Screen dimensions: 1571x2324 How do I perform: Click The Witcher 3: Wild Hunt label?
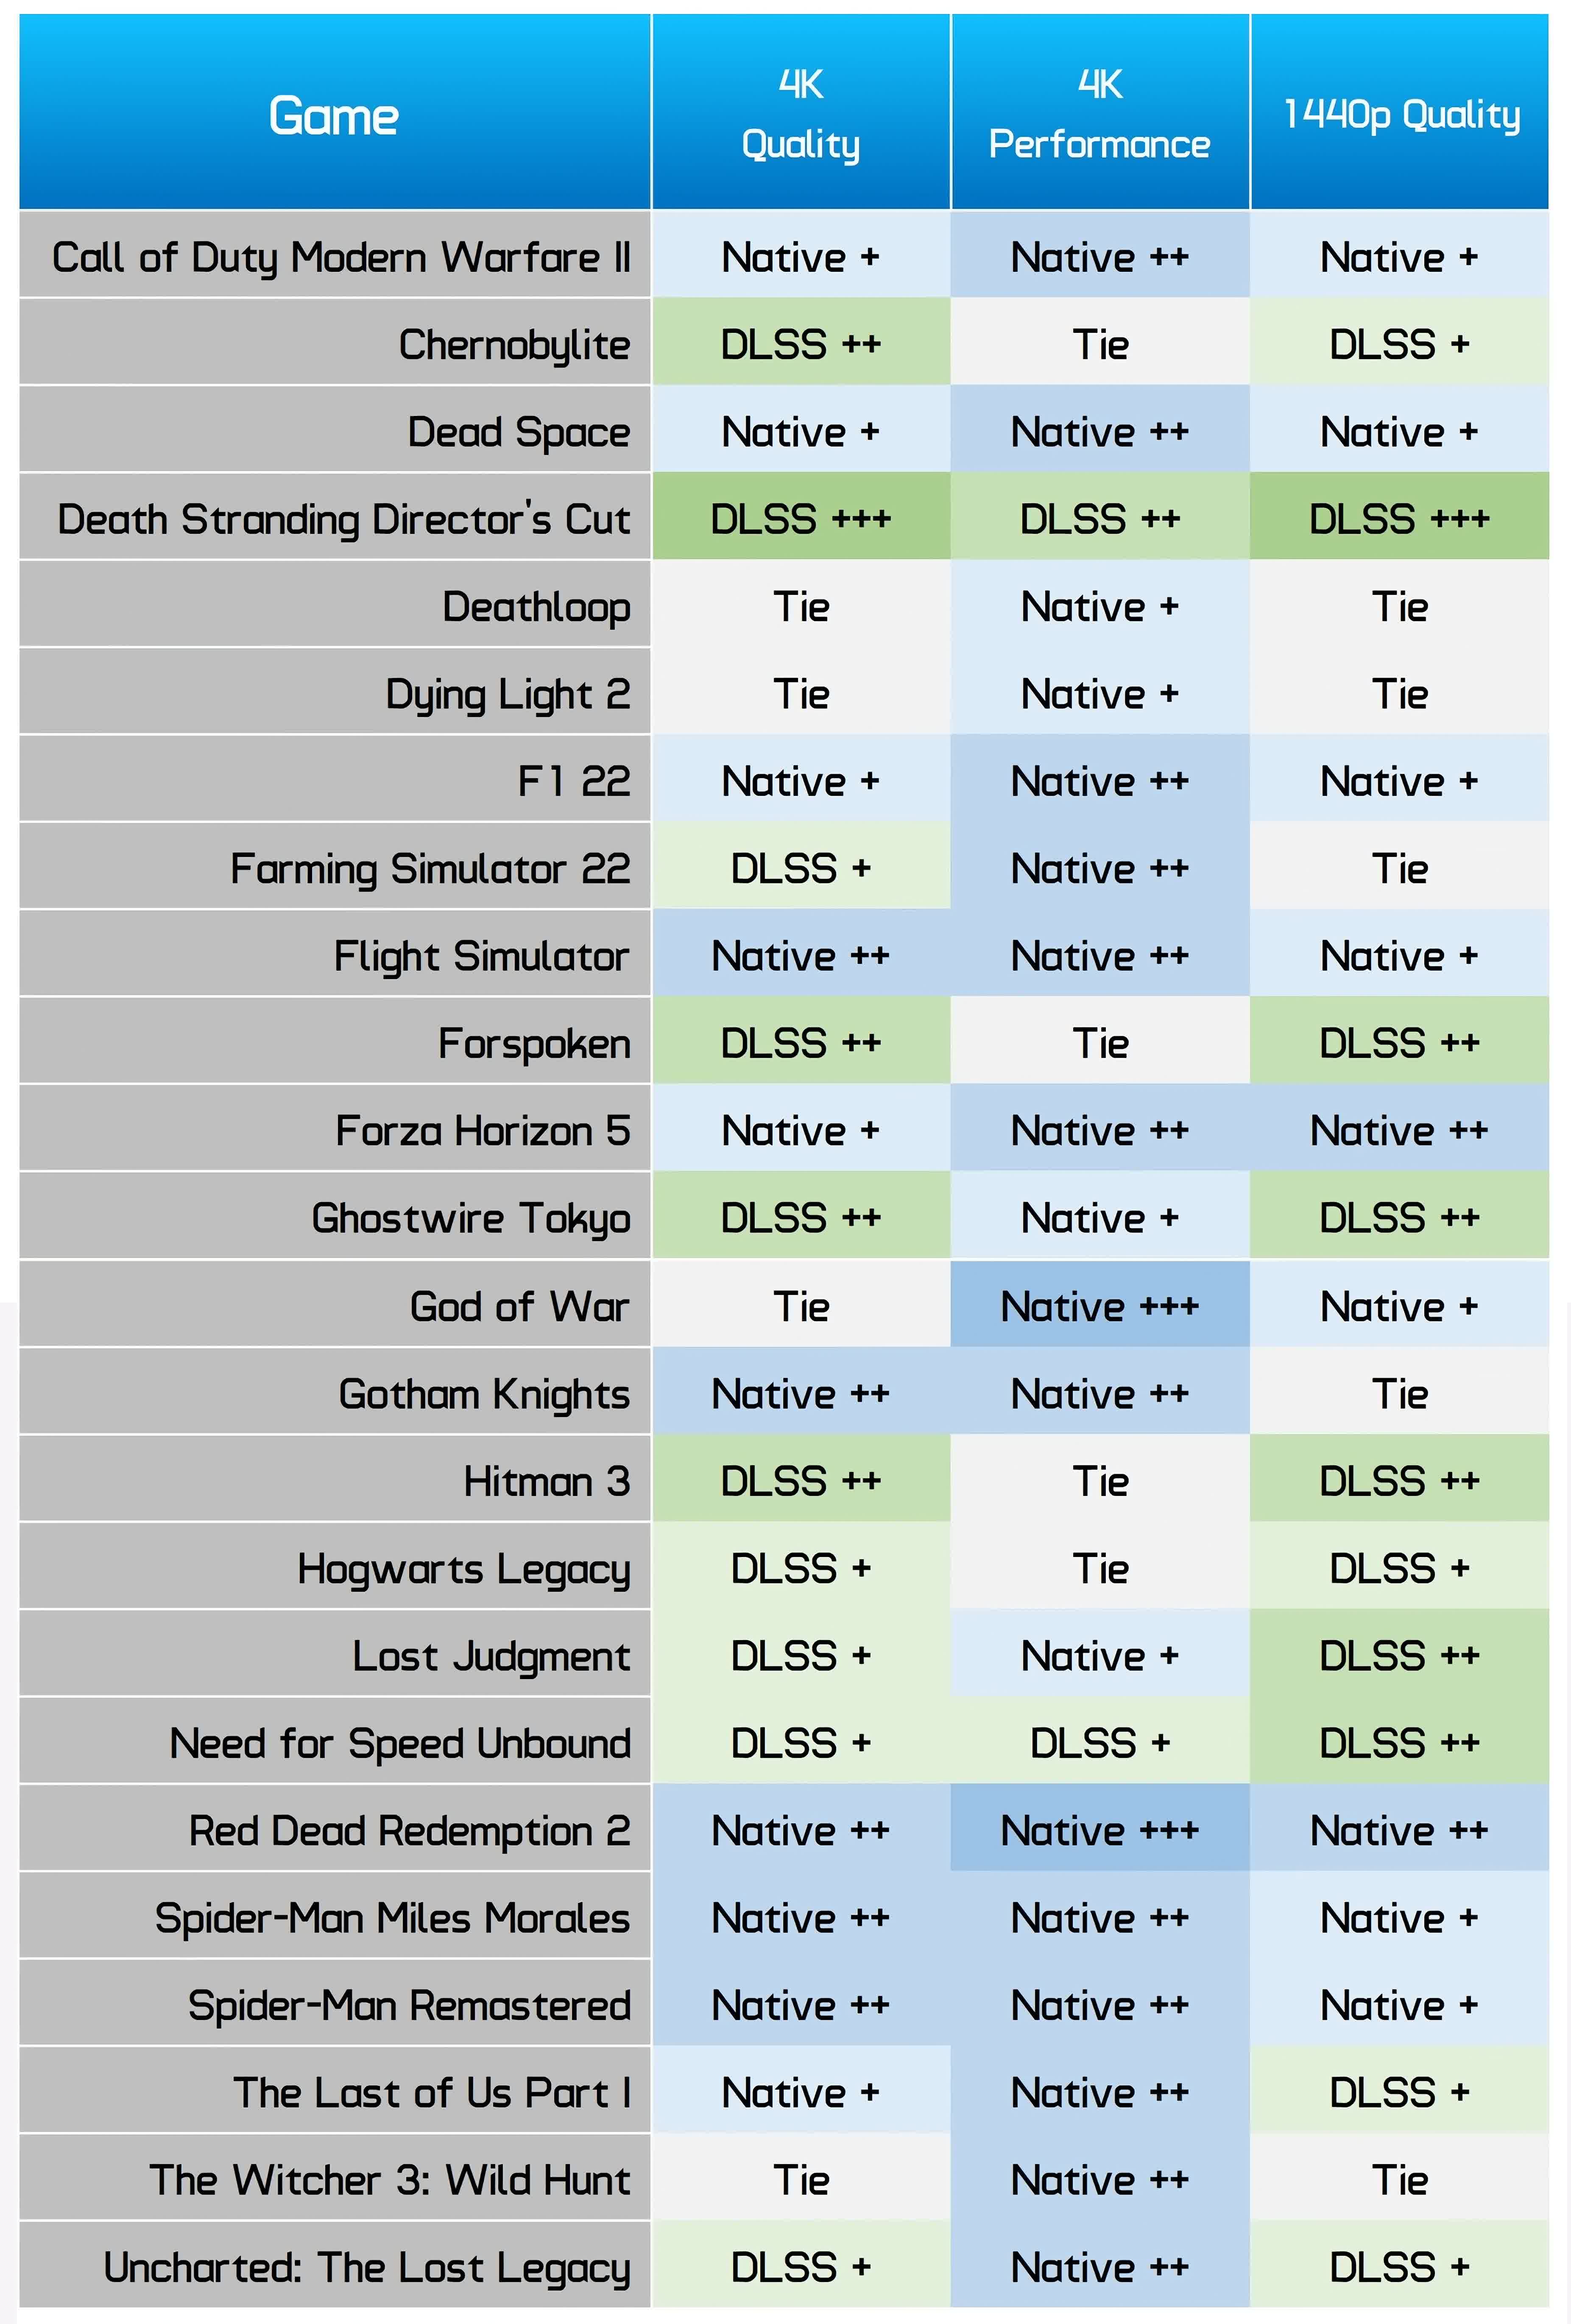click(390, 2180)
